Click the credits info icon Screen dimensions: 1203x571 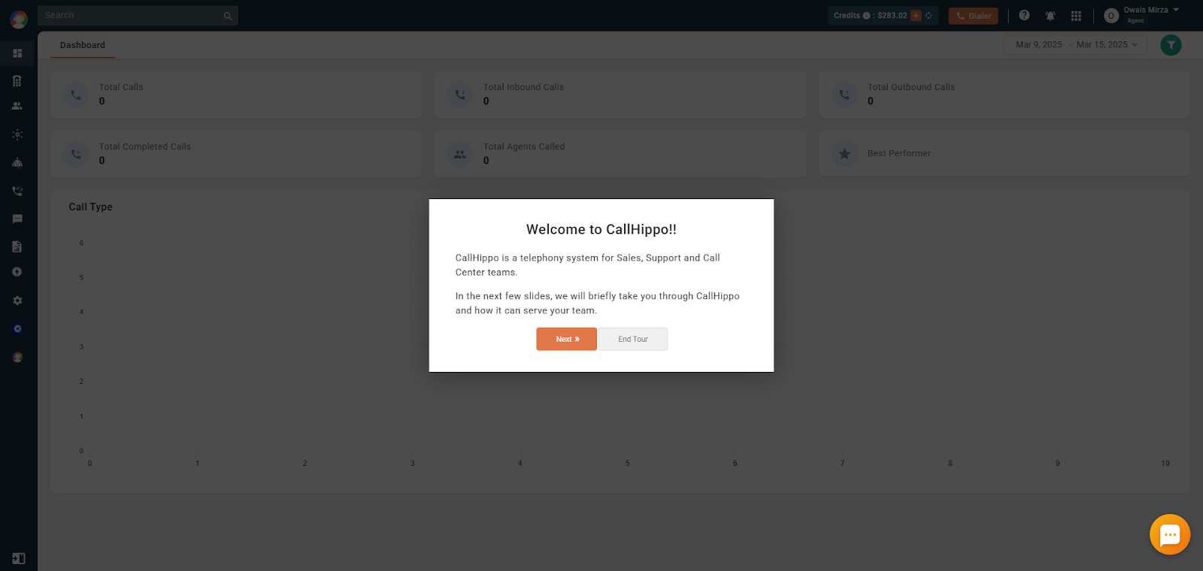[x=866, y=15]
